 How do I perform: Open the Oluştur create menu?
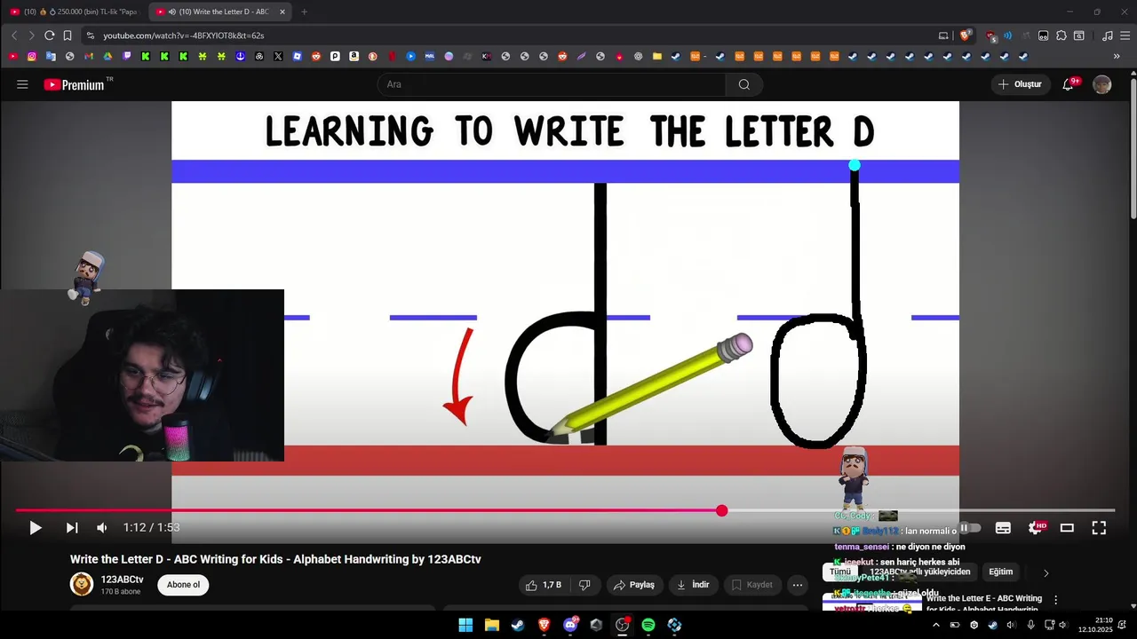click(x=1021, y=84)
